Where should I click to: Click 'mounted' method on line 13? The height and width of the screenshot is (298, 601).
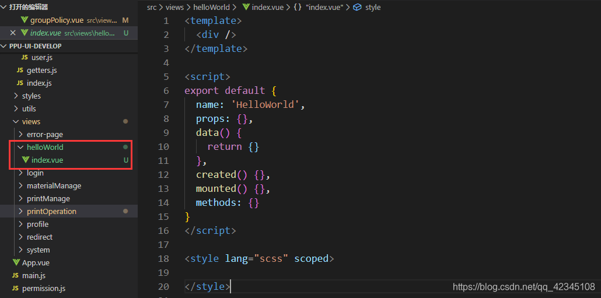(216, 188)
